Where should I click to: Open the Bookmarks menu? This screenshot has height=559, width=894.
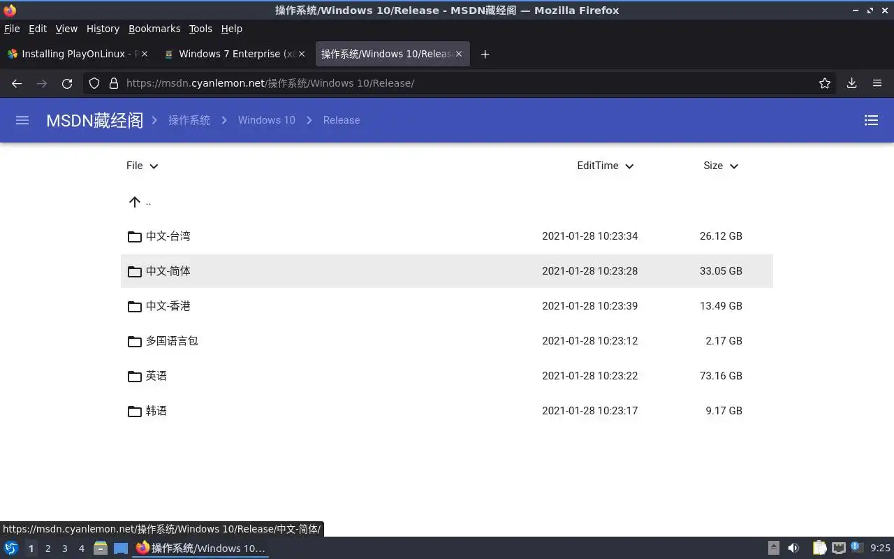pos(154,29)
